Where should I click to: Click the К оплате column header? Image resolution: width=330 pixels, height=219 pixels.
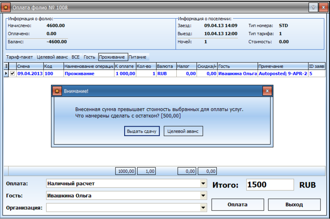point(125,66)
